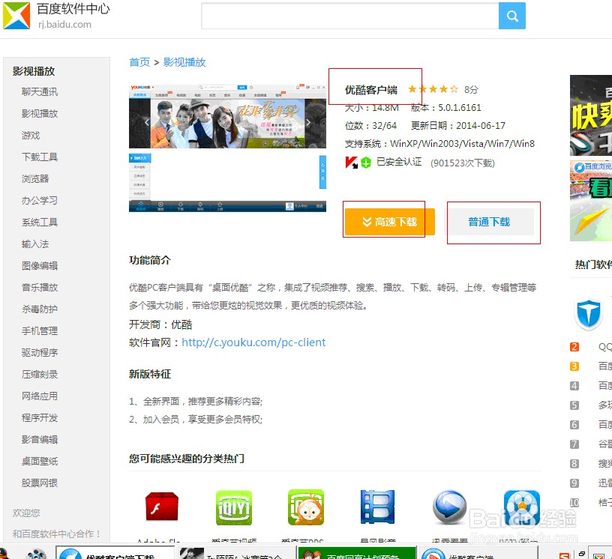This screenshot has width=612, height=559.
Task: Click the Baidu Software Center logo
Action: click(x=16, y=16)
